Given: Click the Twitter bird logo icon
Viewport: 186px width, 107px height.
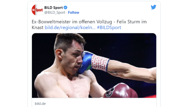Looking at the screenshot, I should coord(153,7).
